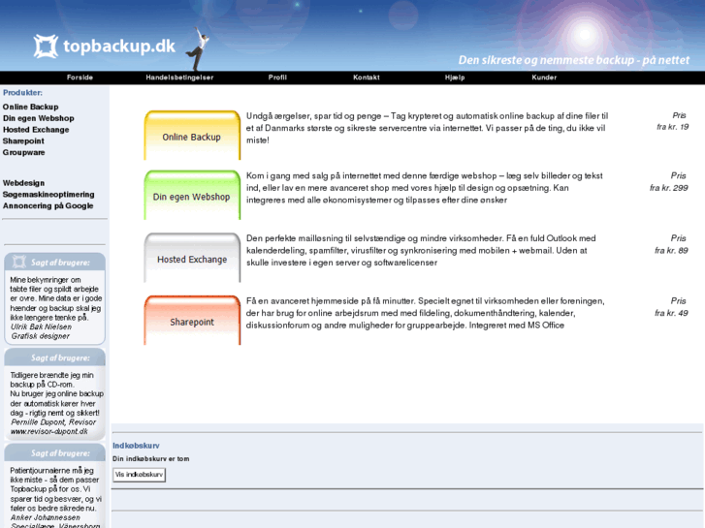Click the yellow Online Backup button
The image size is (705, 528).
(x=192, y=136)
